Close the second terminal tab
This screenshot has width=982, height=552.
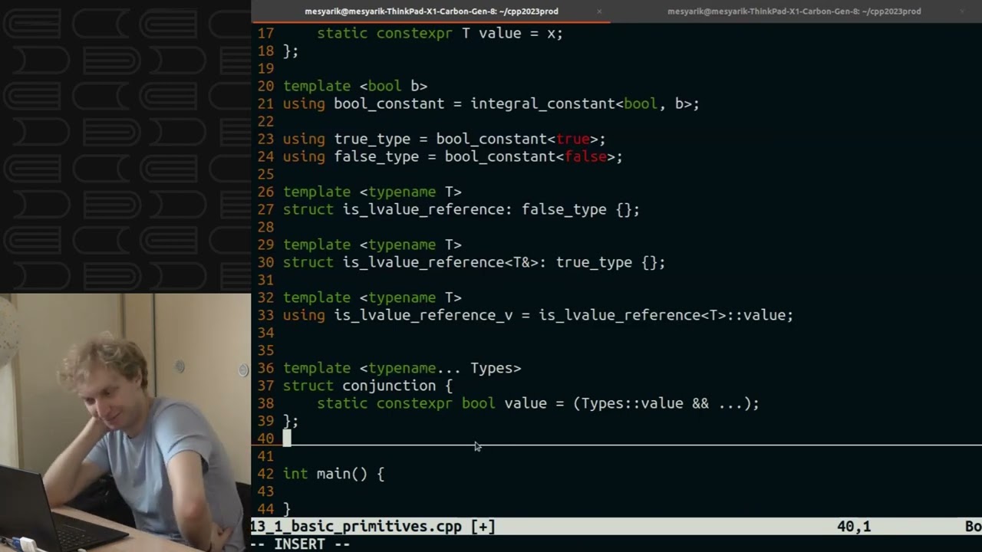pos(962,11)
